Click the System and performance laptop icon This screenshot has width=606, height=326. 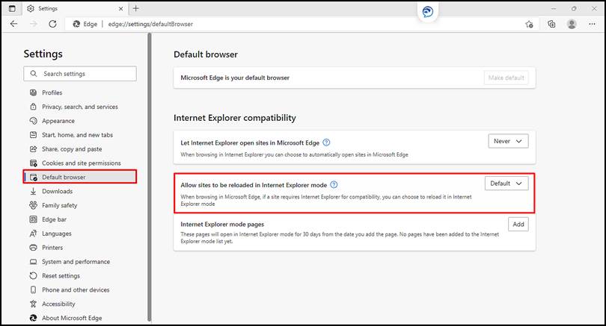point(33,262)
